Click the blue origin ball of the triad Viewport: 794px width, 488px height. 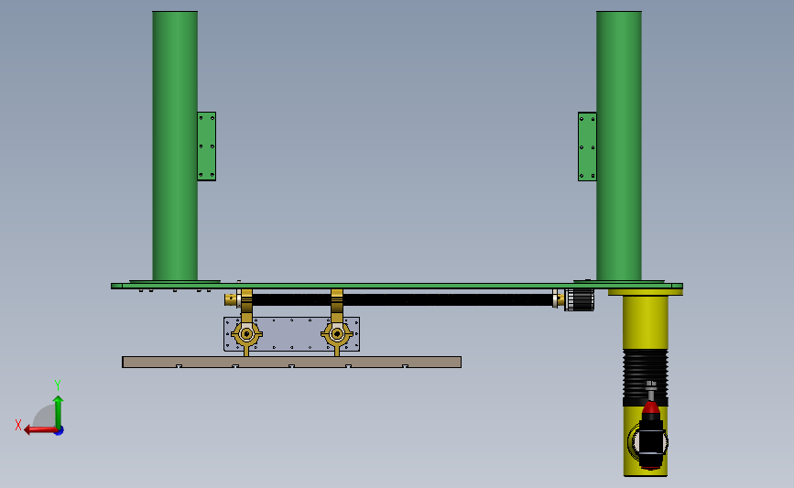click(x=60, y=431)
